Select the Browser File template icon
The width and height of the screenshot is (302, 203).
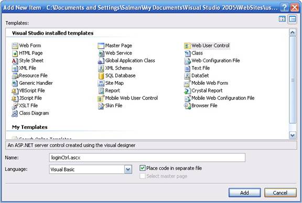click(187, 106)
